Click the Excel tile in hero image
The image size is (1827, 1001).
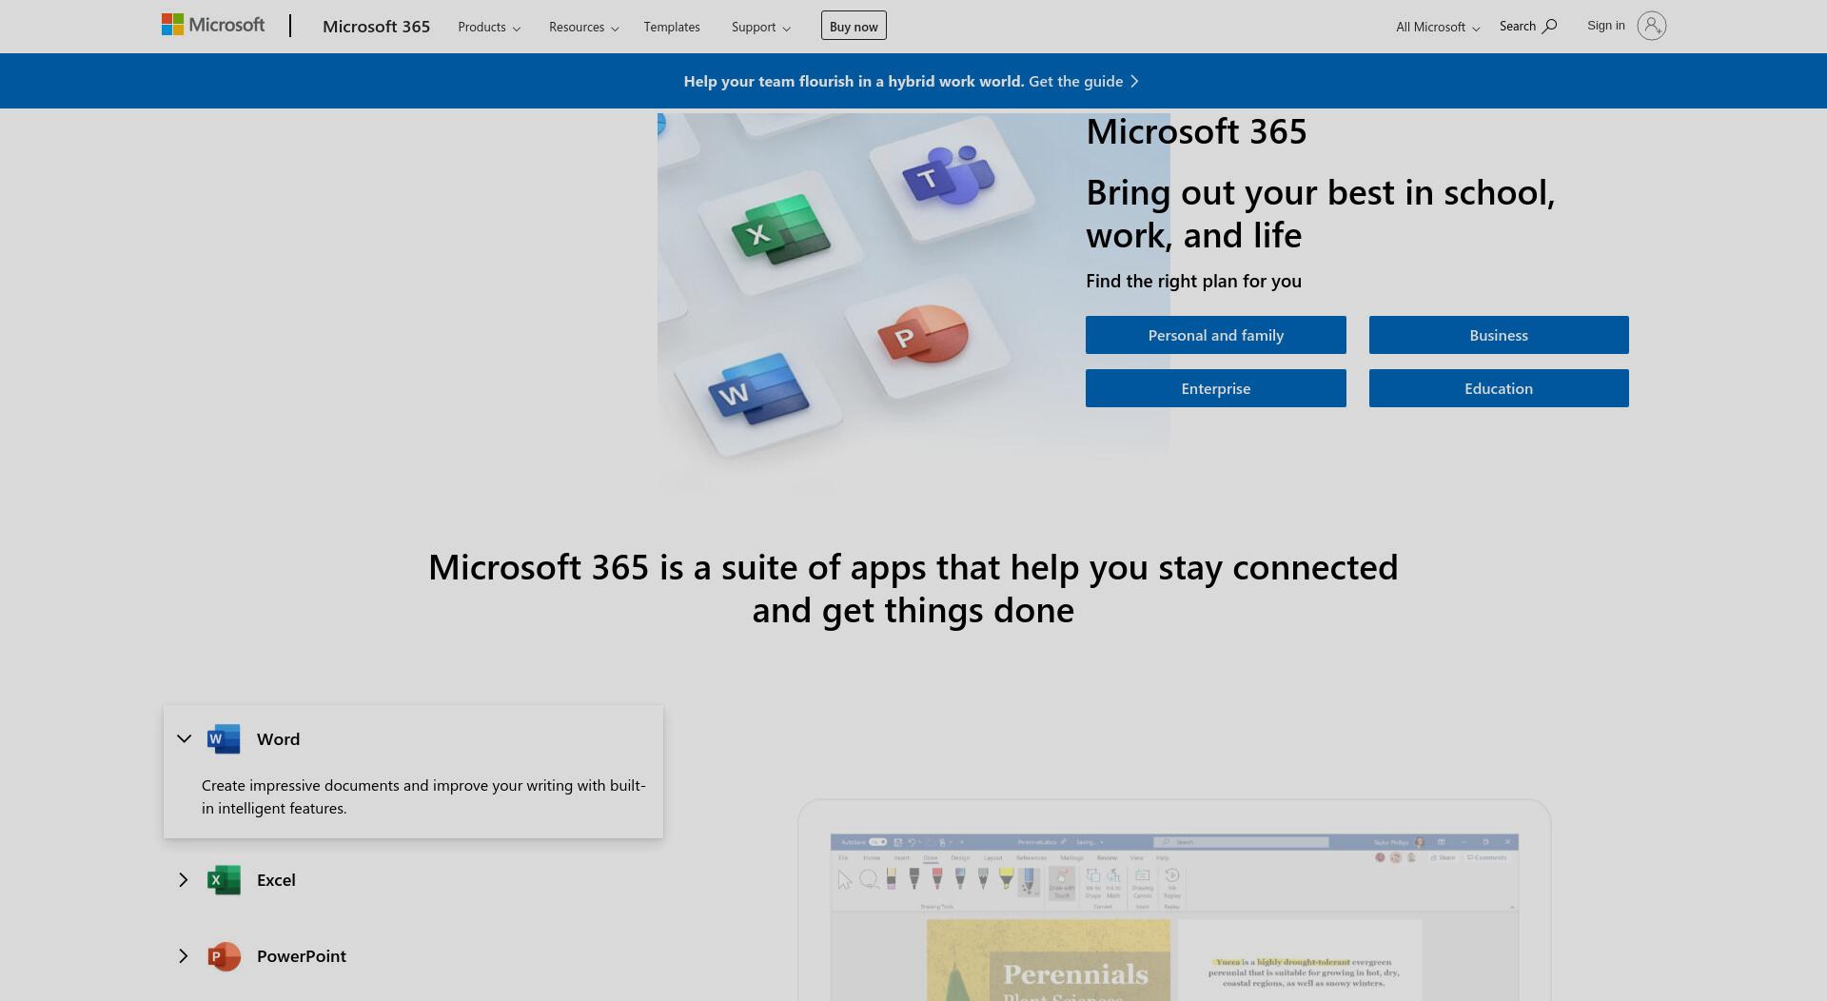(x=781, y=231)
